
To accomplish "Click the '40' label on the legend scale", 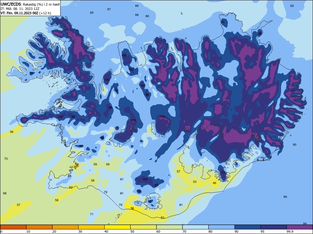I will pos(106,232).
